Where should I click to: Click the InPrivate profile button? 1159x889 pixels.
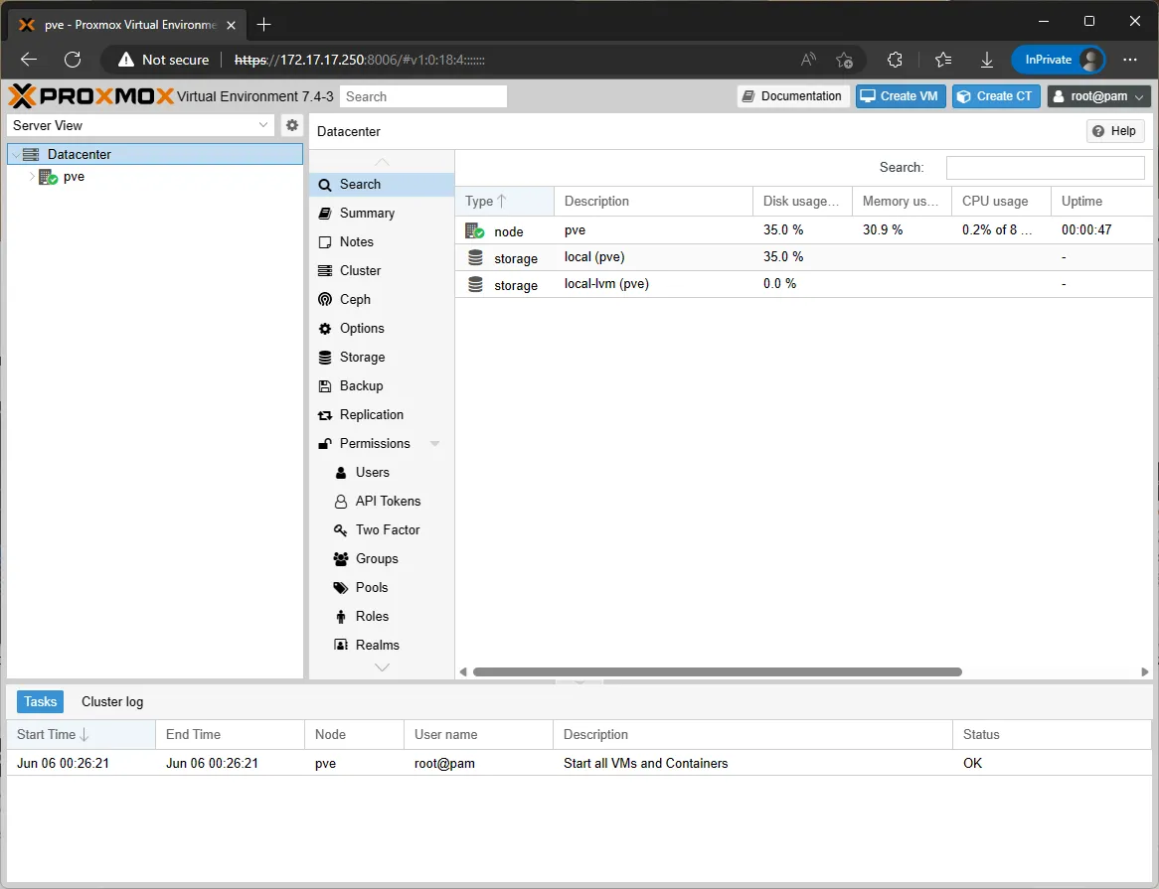1059,60
